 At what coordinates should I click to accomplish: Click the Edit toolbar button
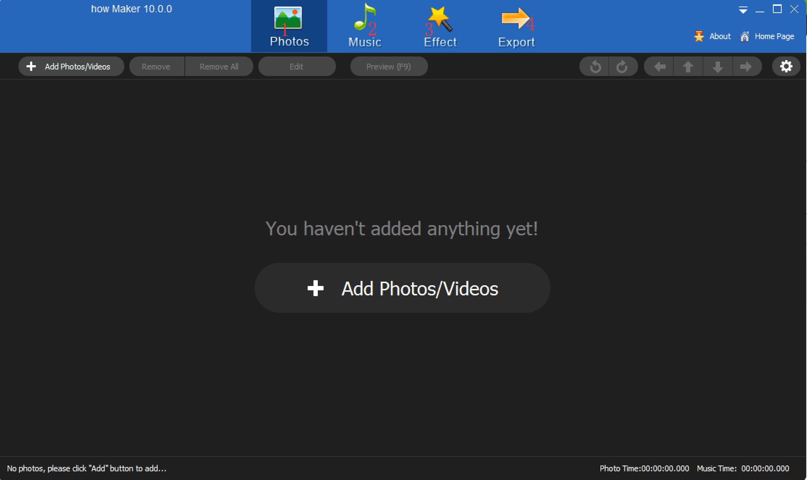point(297,66)
